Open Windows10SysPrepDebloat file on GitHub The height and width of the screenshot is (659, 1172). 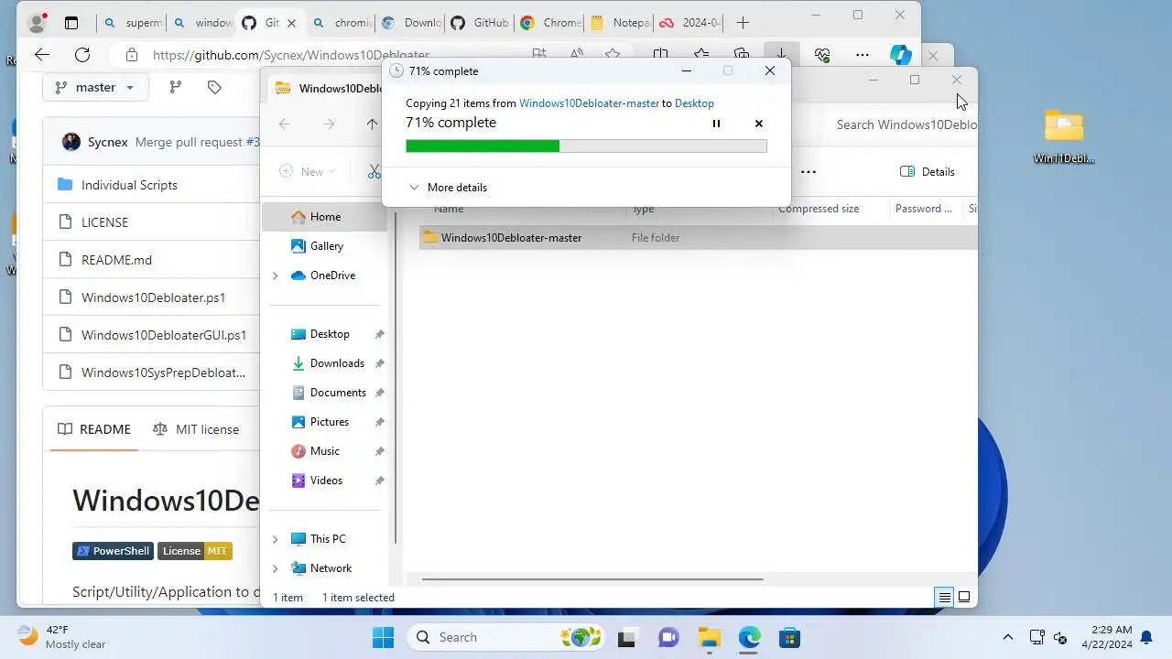coord(163,373)
